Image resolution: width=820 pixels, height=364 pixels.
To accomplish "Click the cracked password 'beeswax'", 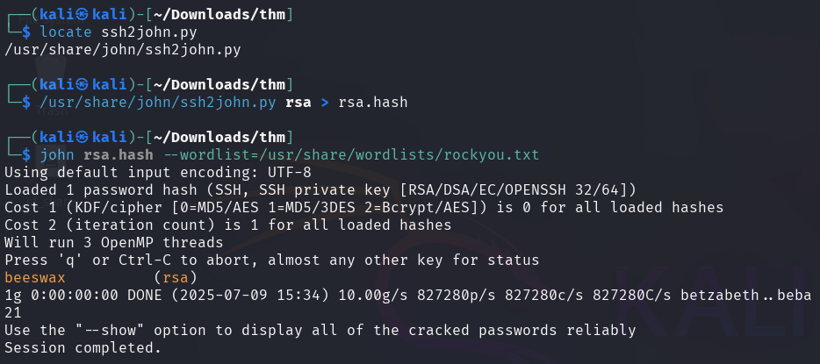I will (x=35, y=277).
